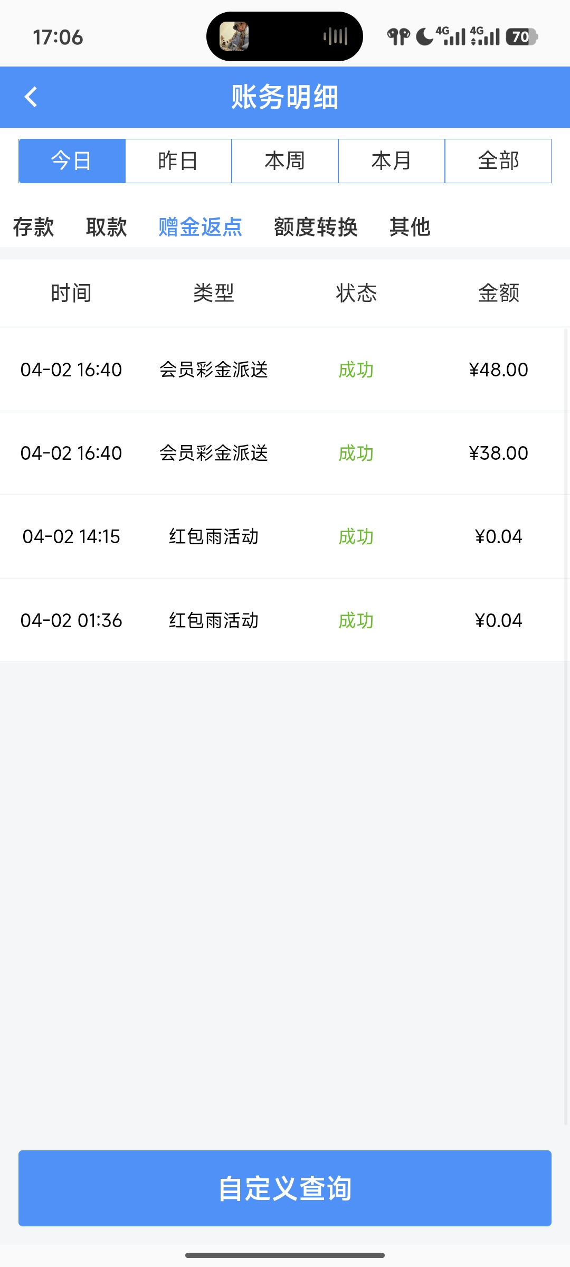
Task: Select the 全部 date filter
Action: click(498, 161)
